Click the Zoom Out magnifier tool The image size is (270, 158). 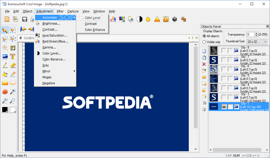[5, 101]
